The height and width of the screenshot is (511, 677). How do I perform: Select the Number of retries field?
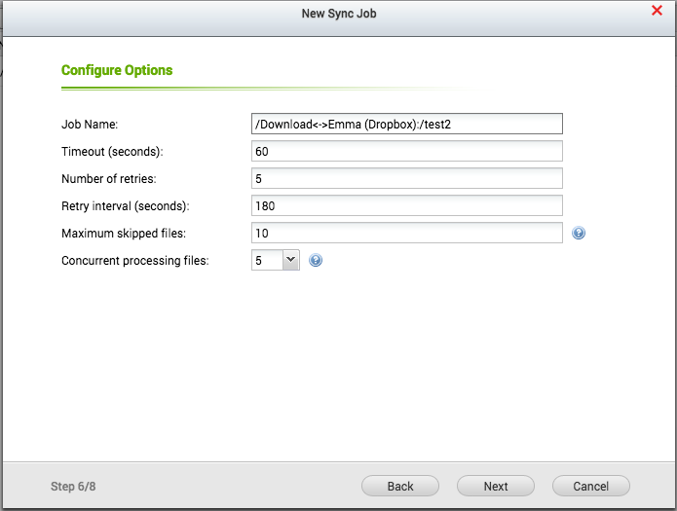406,178
